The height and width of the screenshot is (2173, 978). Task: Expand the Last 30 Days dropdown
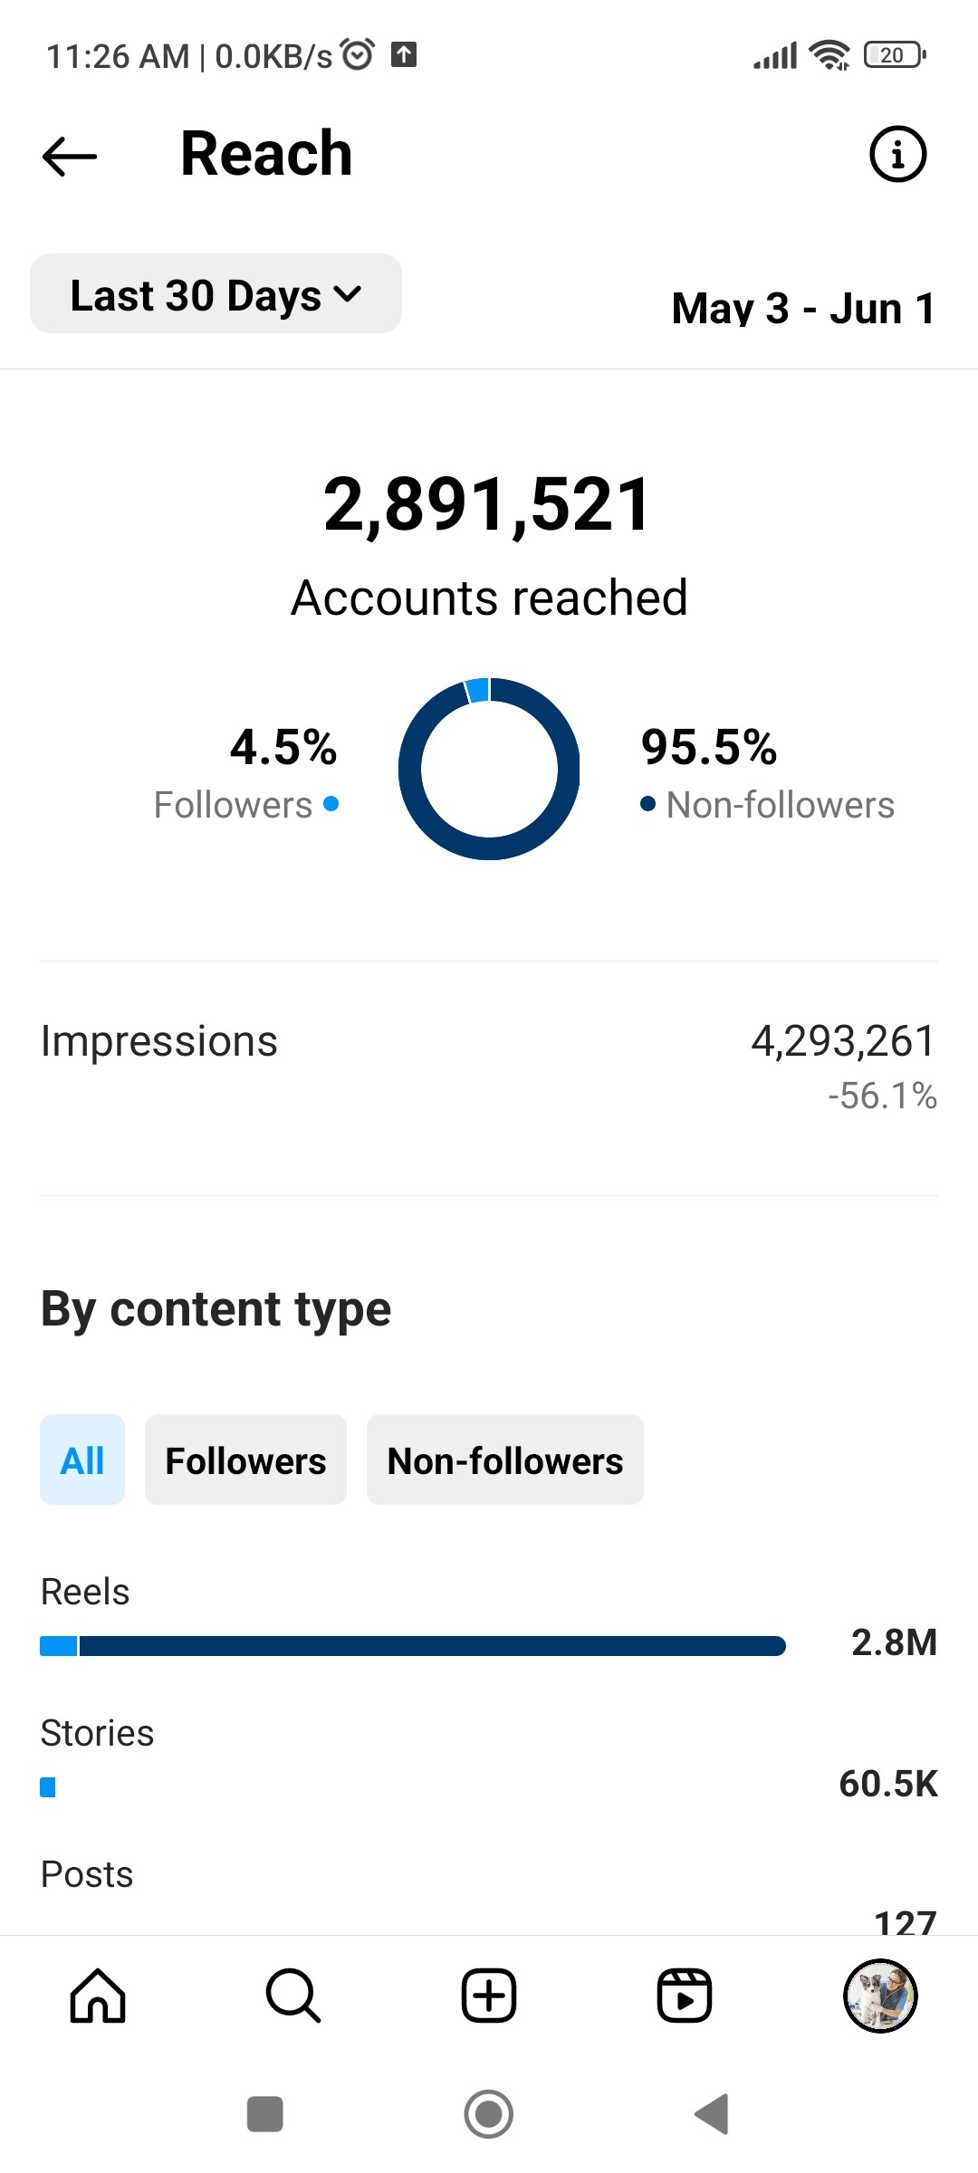(216, 293)
